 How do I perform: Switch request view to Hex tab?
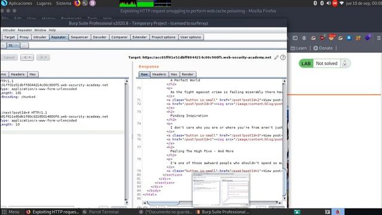[x=33, y=74]
